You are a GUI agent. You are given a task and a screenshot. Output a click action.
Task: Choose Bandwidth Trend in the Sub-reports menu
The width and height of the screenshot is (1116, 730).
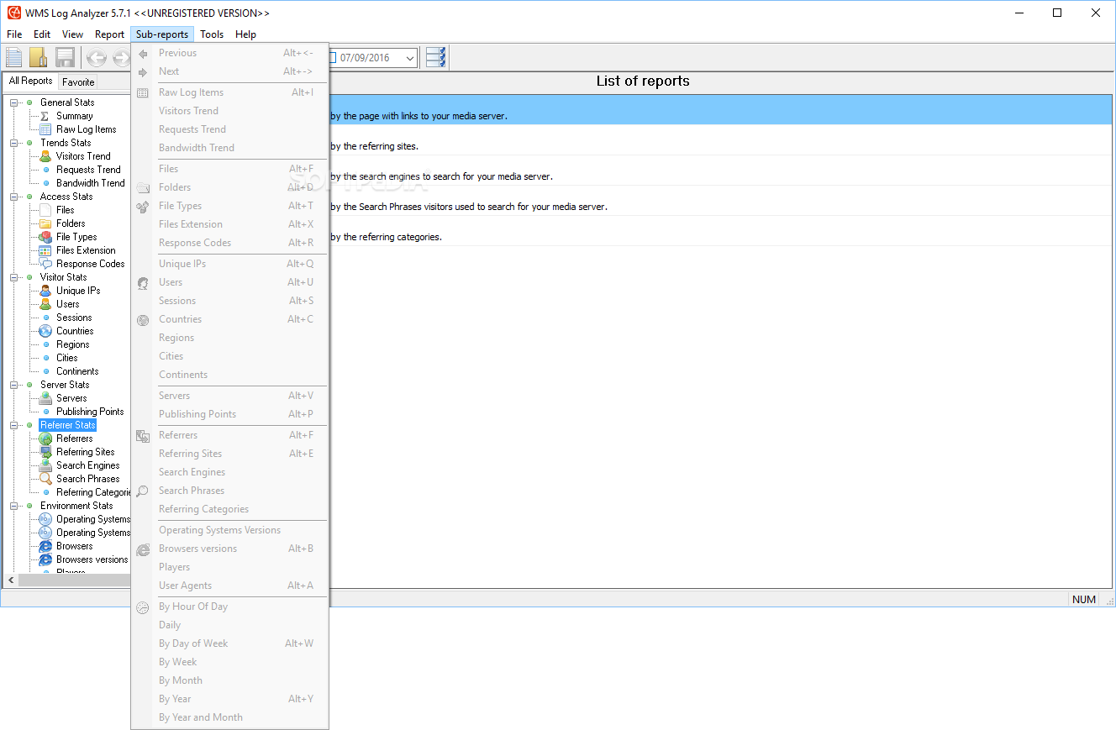[x=229, y=148]
